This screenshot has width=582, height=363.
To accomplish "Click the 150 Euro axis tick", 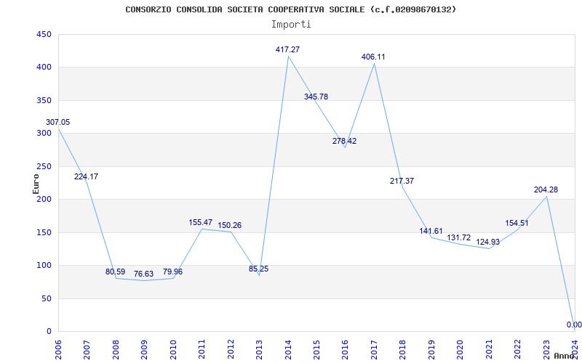I will [43, 232].
